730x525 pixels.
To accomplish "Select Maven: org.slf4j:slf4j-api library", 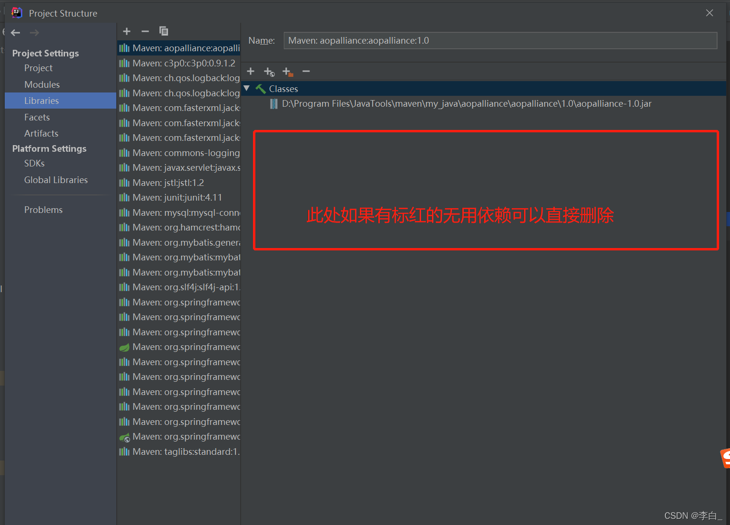I will click(179, 287).
